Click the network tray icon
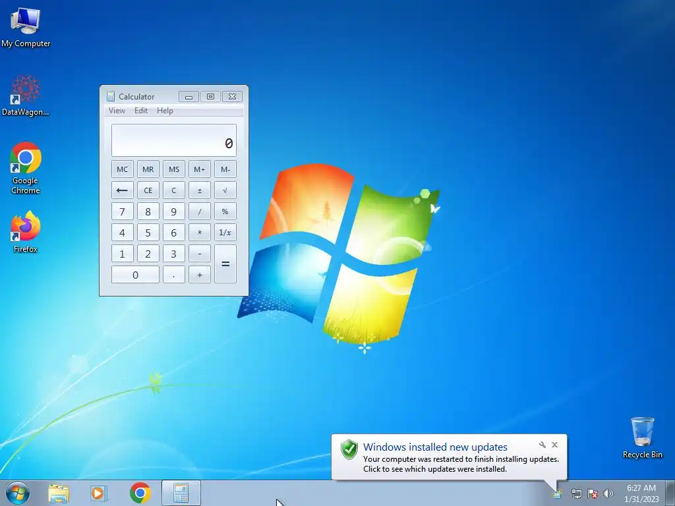The image size is (675, 506). tap(576, 493)
